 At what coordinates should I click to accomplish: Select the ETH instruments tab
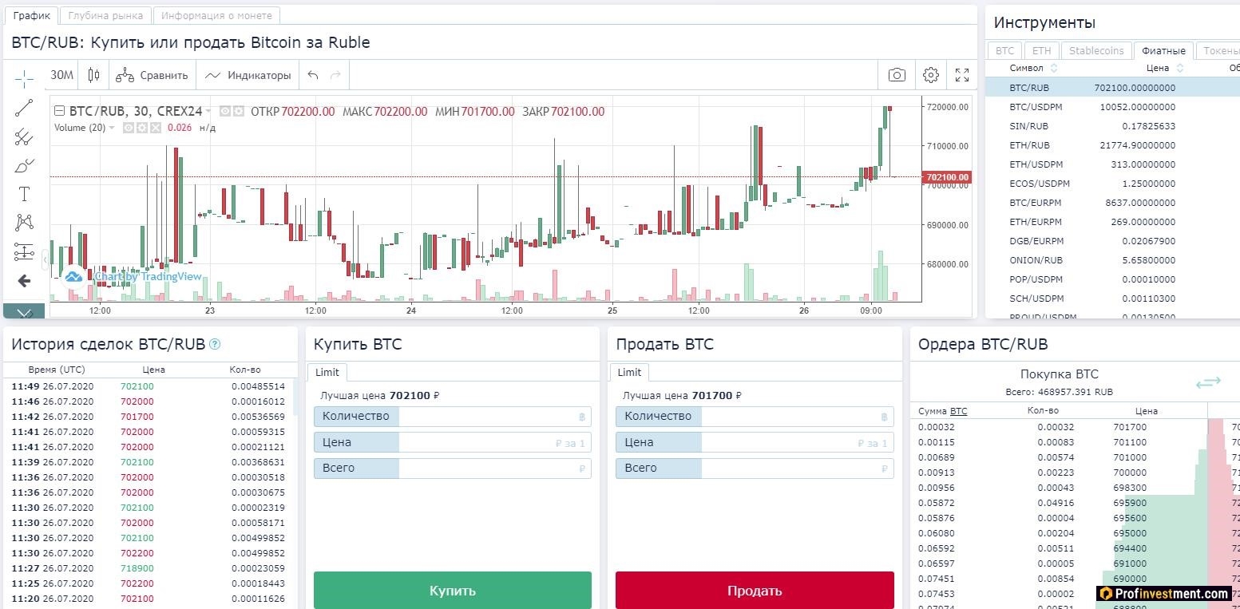point(1042,50)
